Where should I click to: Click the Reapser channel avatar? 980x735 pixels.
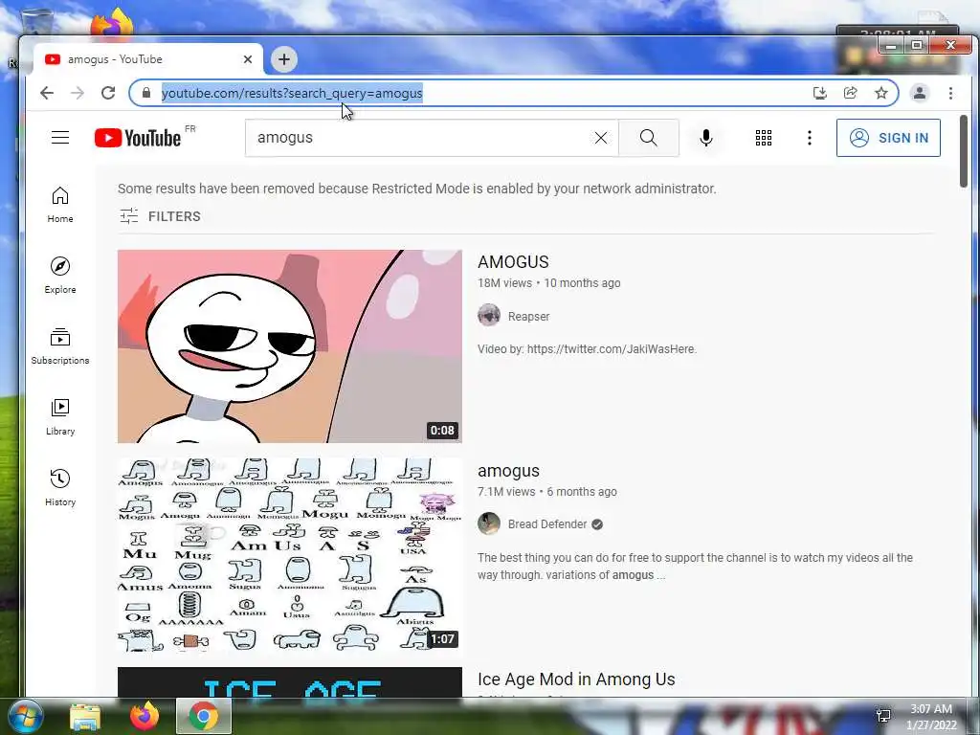[x=489, y=315]
